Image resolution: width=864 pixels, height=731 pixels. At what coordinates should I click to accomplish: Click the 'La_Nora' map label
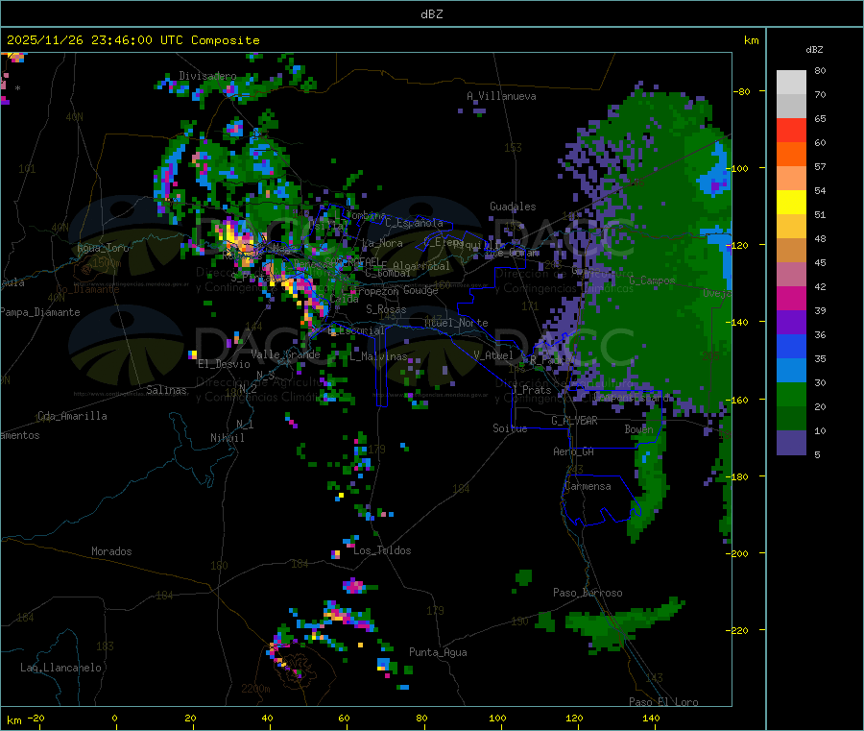[382, 243]
